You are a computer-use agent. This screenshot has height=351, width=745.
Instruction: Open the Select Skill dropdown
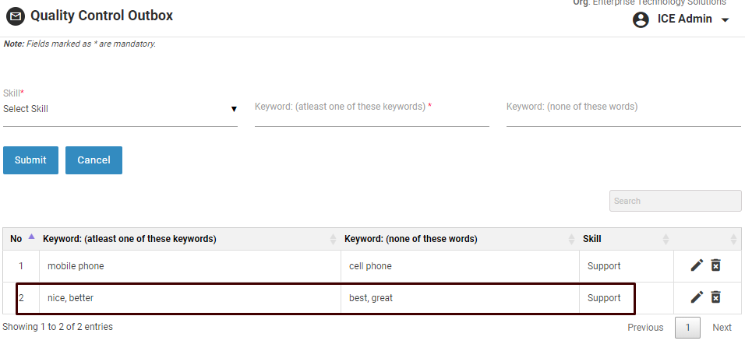pyautogui.click(x=120, y=109)
